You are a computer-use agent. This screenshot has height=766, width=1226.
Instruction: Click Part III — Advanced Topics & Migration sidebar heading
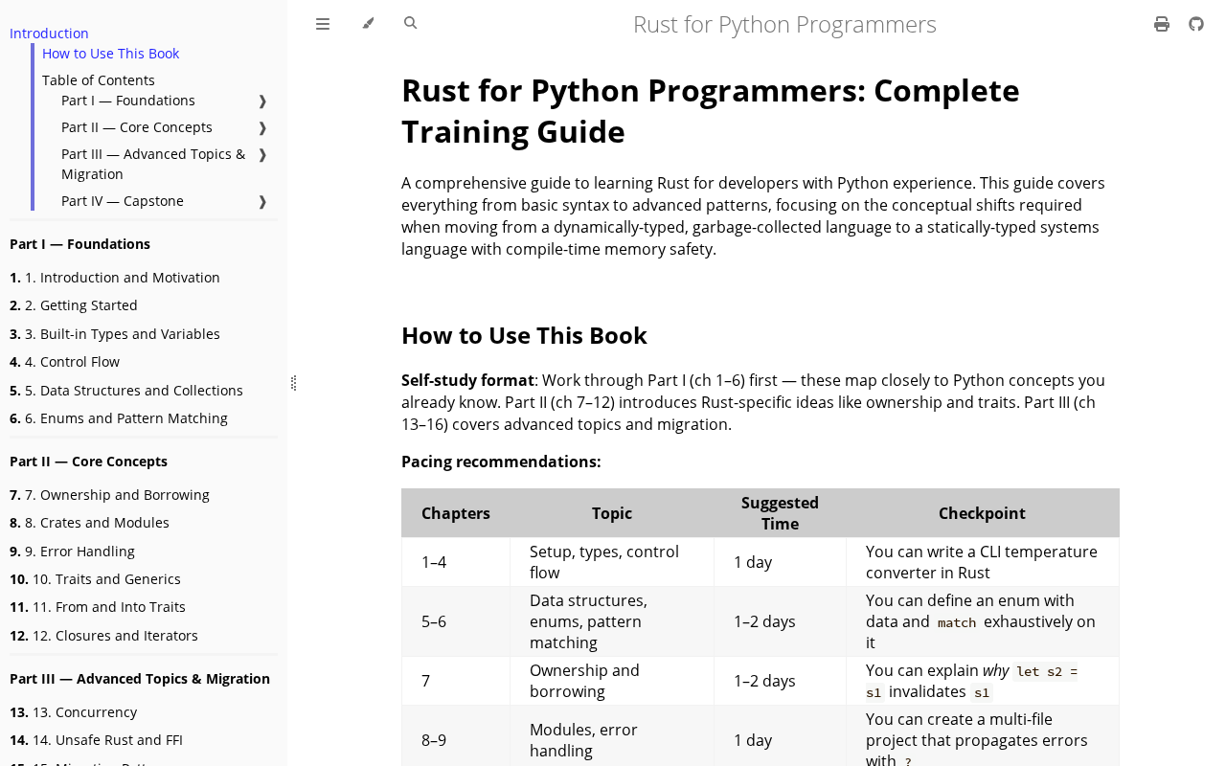(x=140, y=679)
